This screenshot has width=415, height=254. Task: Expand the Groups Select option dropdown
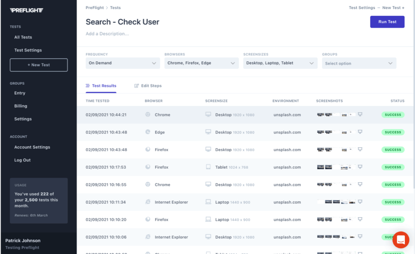tap(359, 63)
